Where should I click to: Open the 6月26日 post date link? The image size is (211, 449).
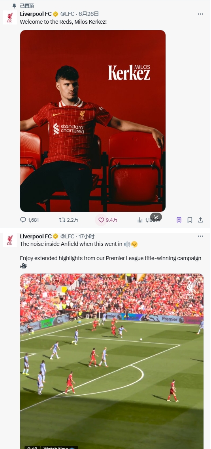pos(89,14)
